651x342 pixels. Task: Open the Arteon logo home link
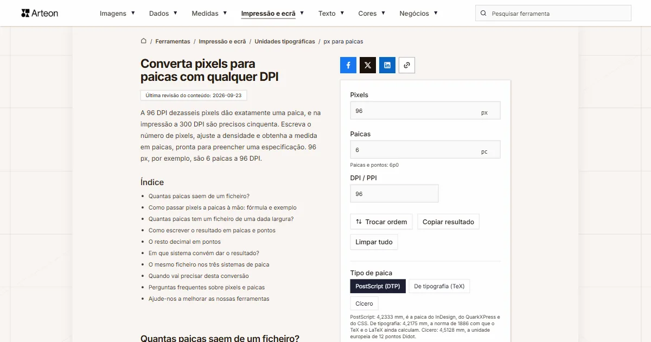pos(40,13)
